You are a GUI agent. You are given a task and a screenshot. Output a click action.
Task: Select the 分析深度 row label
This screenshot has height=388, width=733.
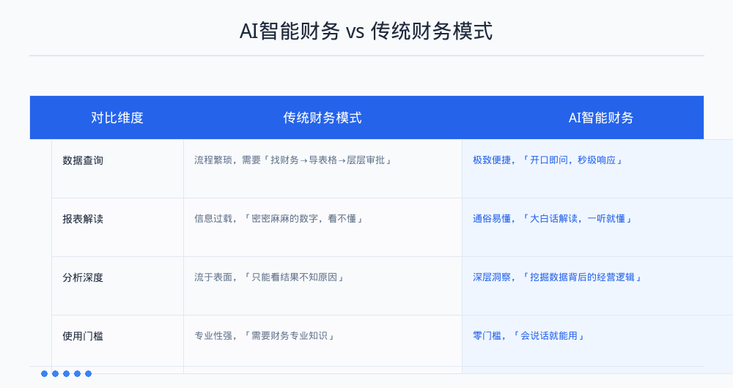(83, 277)
